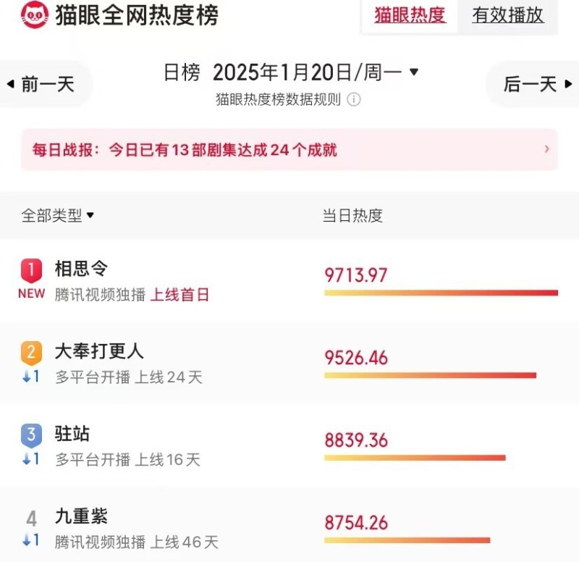Click the blue rank 3 badge
The image size is (579, 562).
tap(31, 435)
